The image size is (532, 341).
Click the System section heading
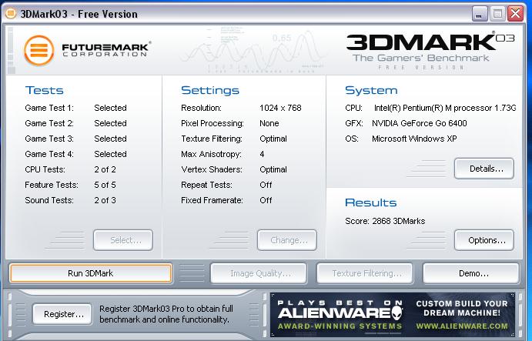[371, 90]
